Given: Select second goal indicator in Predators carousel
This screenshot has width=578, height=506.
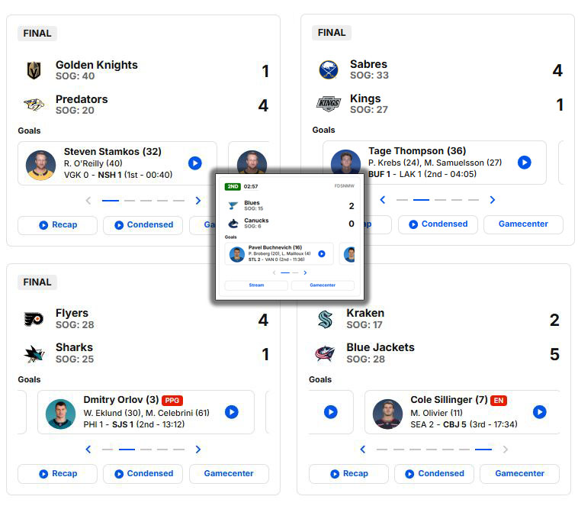Looking at the screenshot, I should (x=130, y=201).
